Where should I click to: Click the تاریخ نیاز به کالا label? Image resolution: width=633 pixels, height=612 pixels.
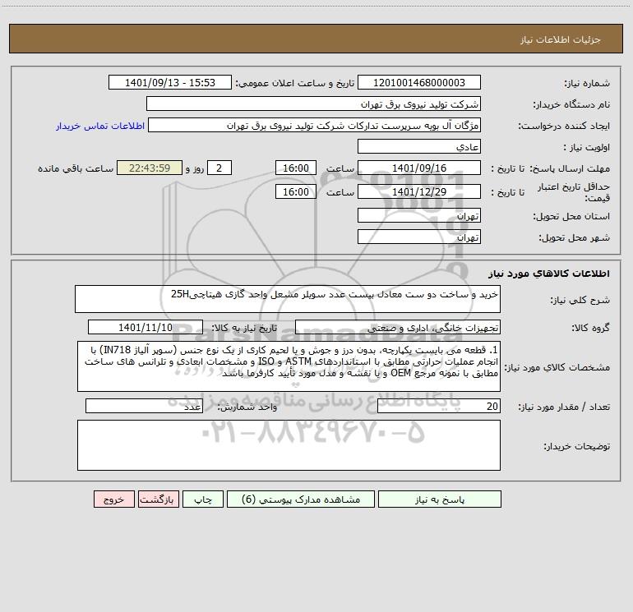click(244, 328)
